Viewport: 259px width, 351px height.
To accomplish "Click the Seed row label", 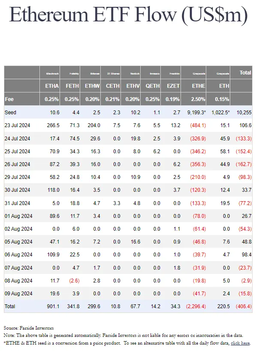I will point(11,112).
